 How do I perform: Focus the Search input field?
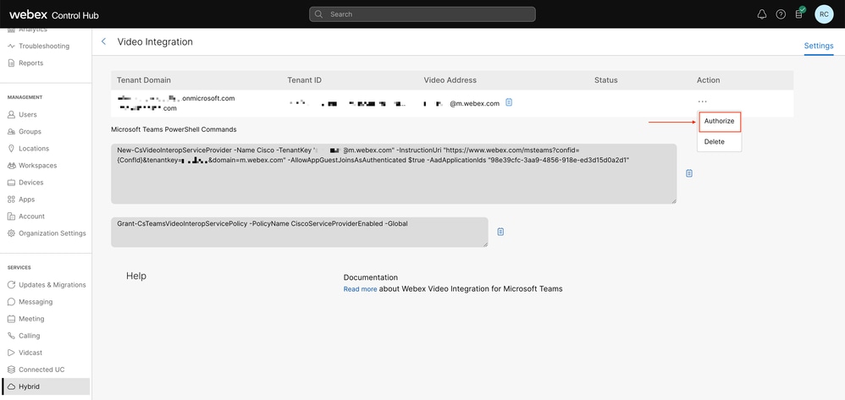click(422, 14)
